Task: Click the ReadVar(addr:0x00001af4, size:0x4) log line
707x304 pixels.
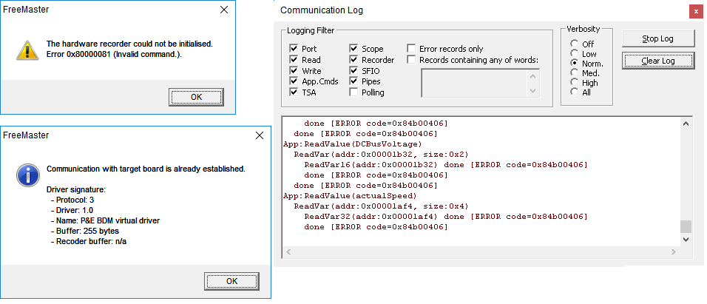Action: (x=382, y=206)
